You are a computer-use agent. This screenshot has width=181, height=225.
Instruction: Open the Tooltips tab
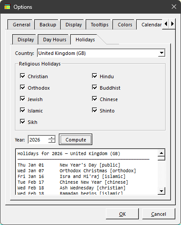(x=99, y=25)
